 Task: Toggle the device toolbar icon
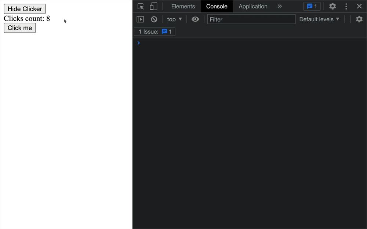tap(153, 6)
